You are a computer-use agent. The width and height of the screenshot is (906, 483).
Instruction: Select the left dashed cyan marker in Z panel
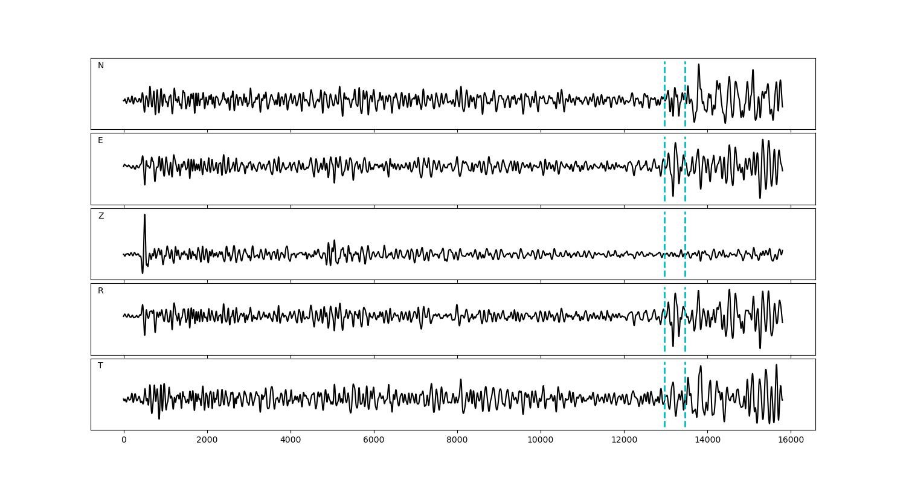[664, 229]
